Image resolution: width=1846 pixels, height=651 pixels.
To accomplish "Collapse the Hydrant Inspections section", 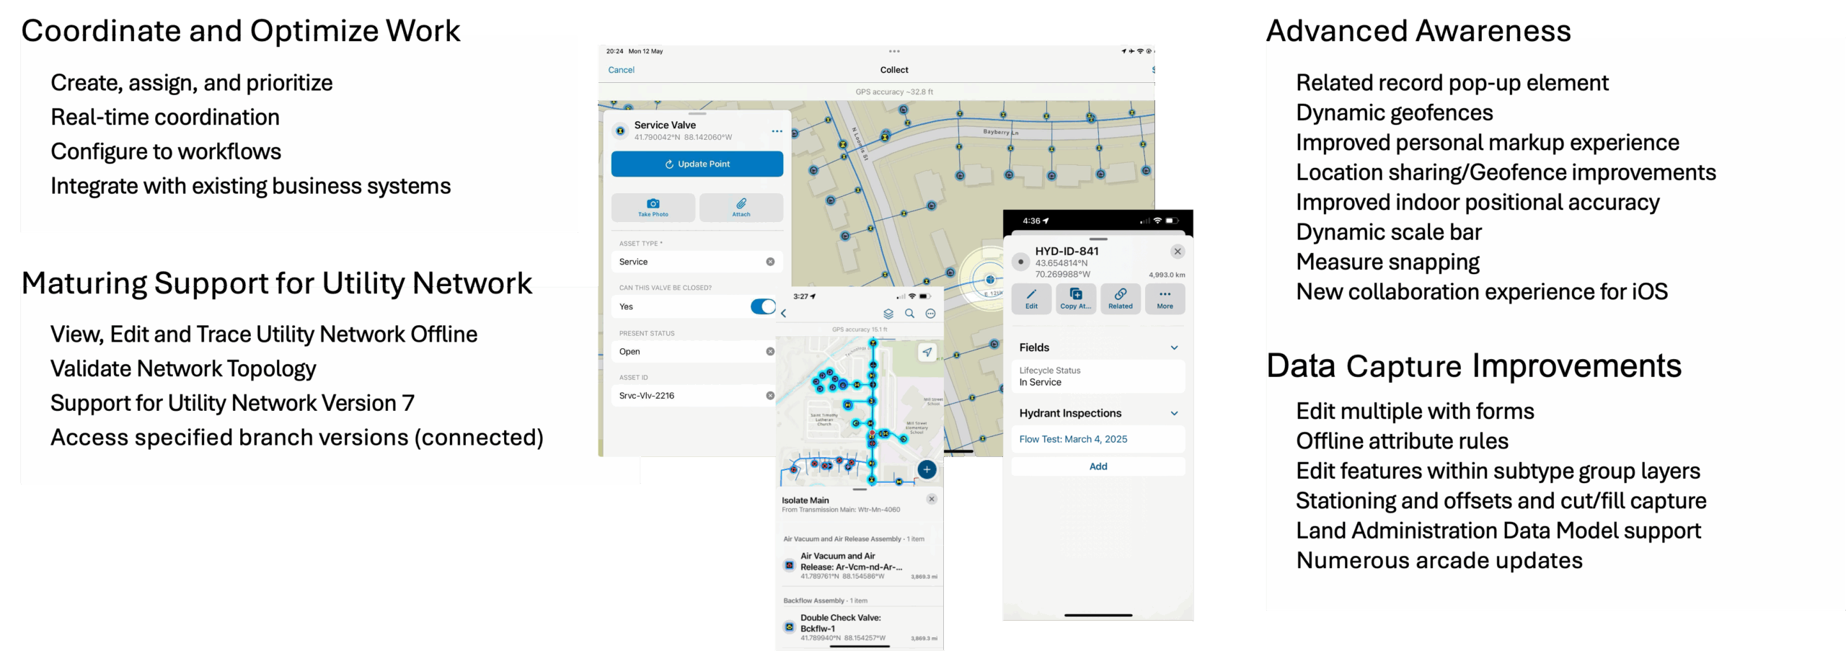I will click(x=1175, y=412).
